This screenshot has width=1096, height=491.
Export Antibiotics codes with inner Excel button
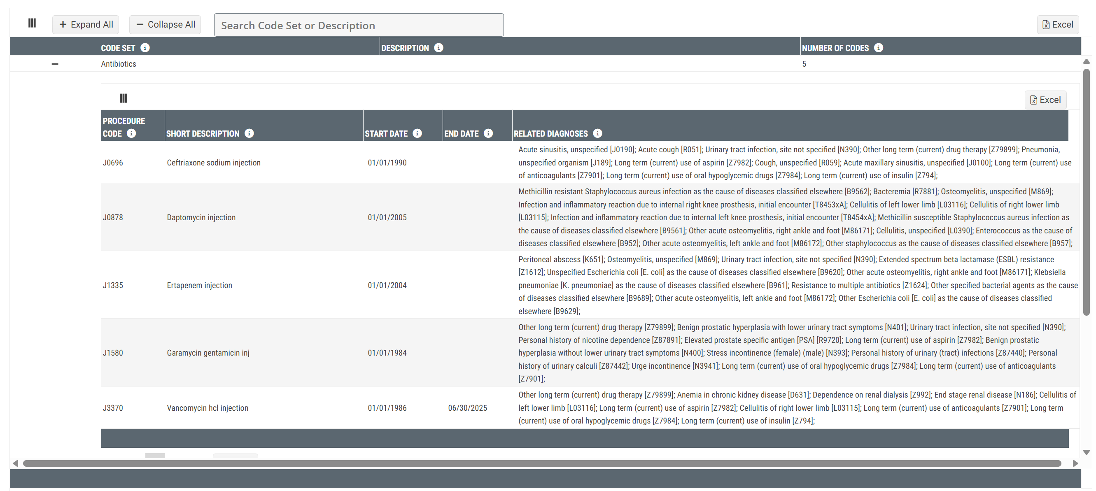pos(1045,100)
